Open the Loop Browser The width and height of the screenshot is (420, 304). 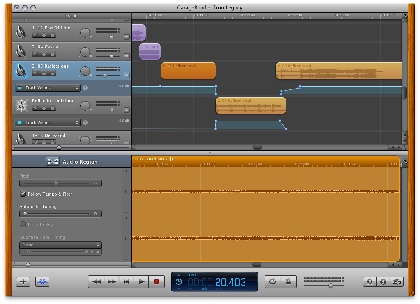[370, 282]
